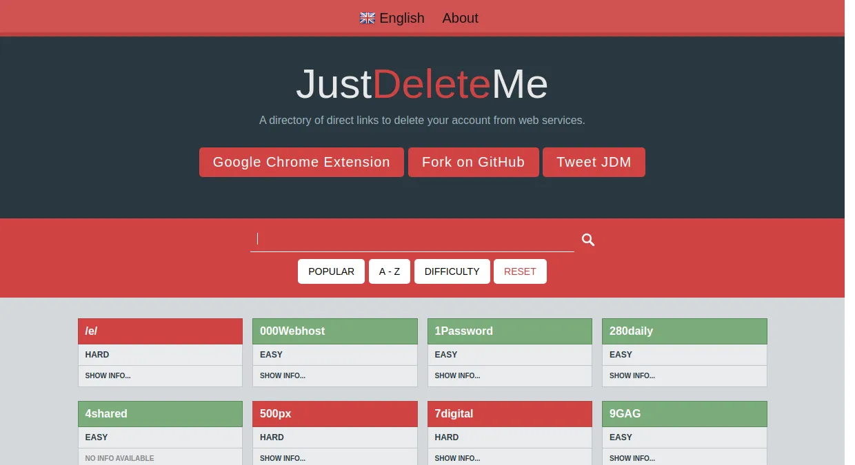Click the Tweet JDM button
The width and height of the screenshot is (855, 465).
coord(594,162)
